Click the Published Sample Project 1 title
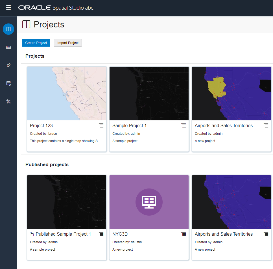This screenshot has width=273, height=269. (x=63, y=234)
